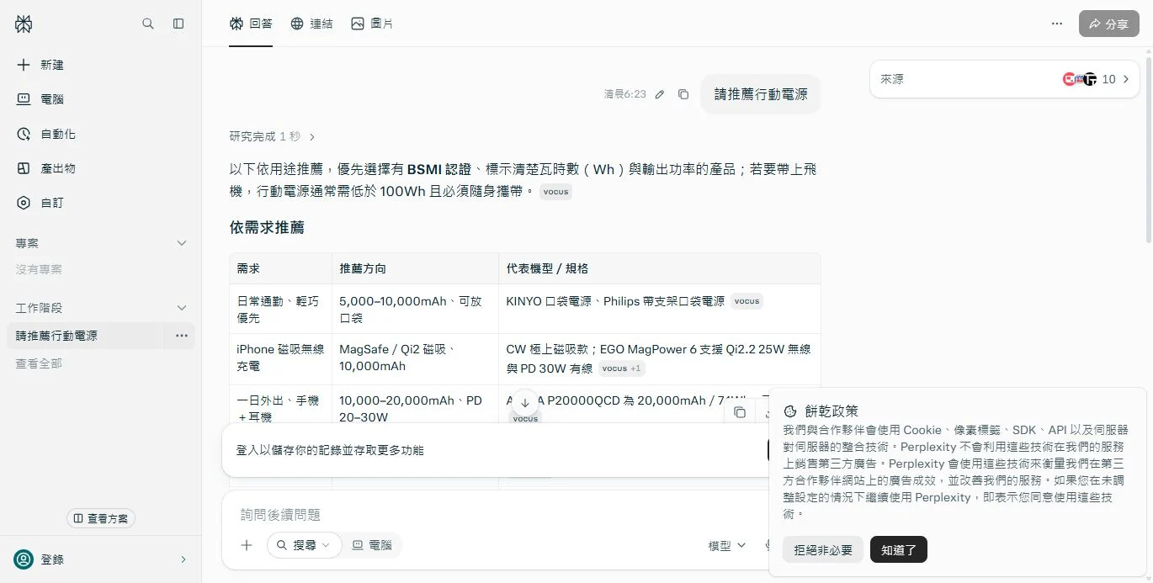Image resolution: width=1153 pixels, height=583 pixels.
Task: Click the scroll-down arrow button
Action: pos(525,403)
